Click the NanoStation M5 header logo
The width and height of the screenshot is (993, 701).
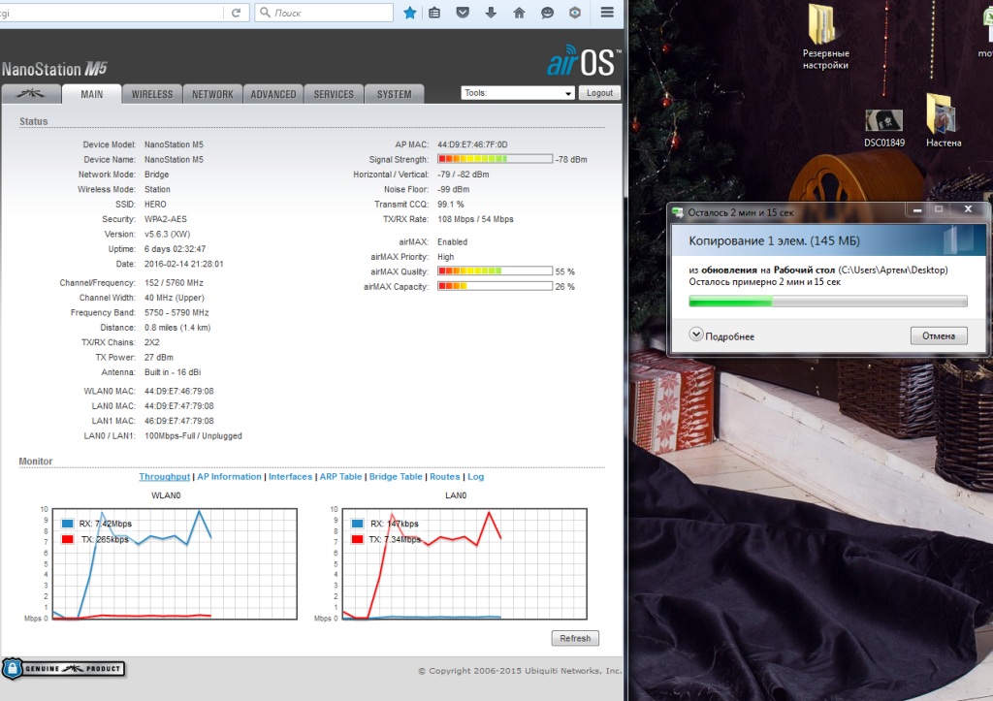click(54, 69)
